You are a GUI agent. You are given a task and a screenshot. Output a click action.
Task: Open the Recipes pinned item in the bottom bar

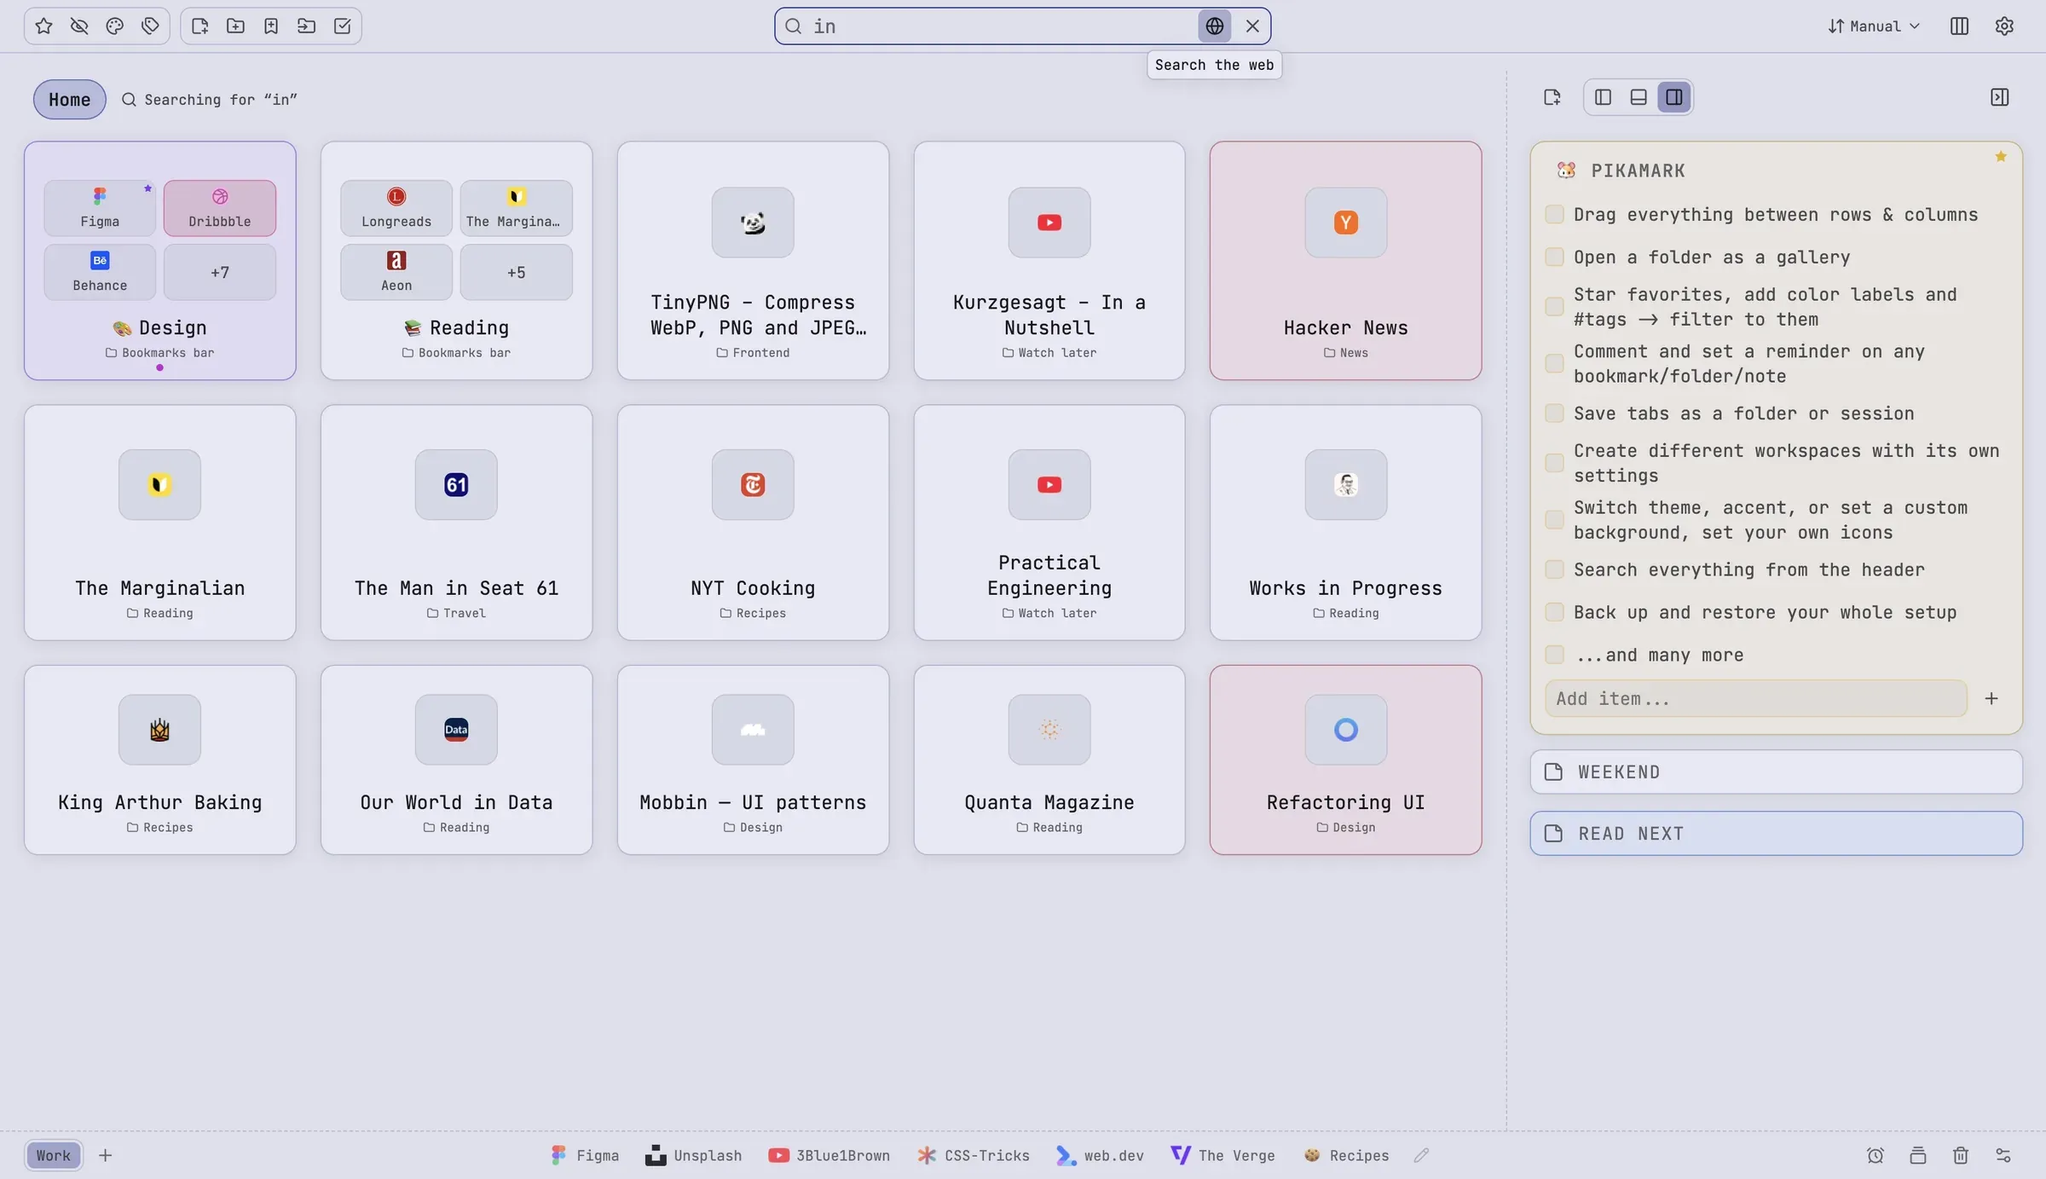pyautogui.click(x=1346, y=1155)
